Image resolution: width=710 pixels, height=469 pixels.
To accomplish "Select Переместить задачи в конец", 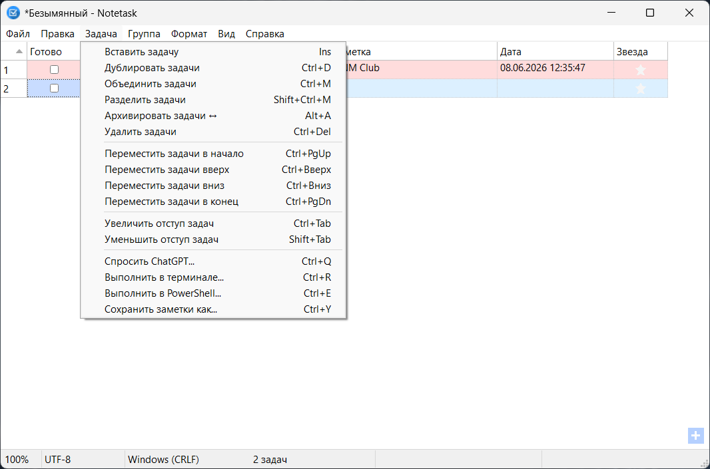I will pyautogui.click(x=213, y=202).
